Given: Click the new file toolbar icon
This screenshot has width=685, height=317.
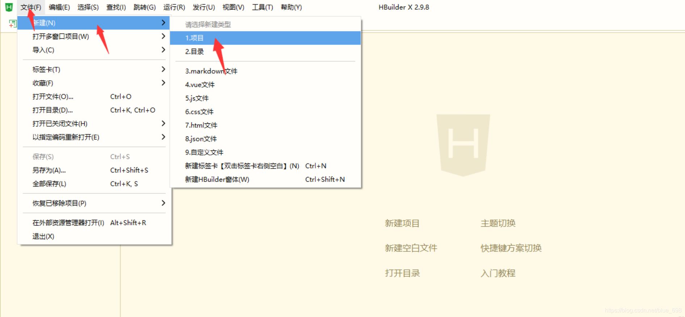Looking at the screenshot, I should [13, 24].
